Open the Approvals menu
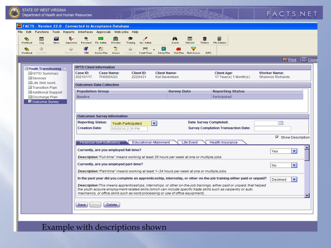331x248 pixels. [103, 32]
